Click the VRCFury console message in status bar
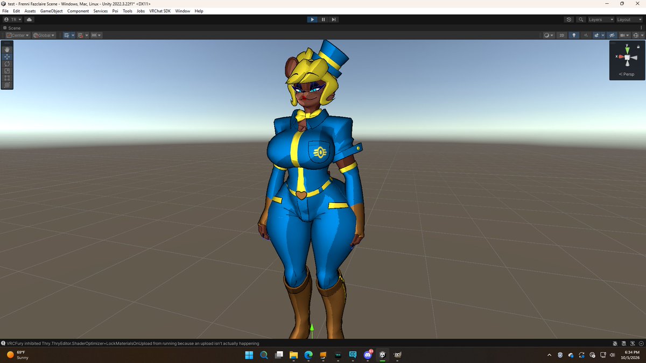 click(132, 343)
